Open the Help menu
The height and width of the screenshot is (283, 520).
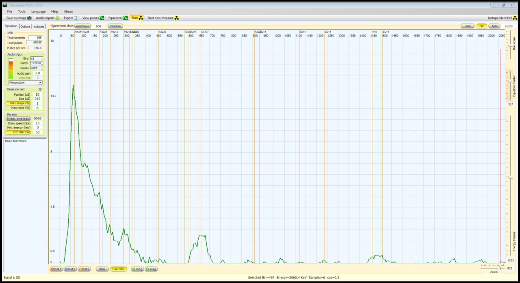[55, 11]
